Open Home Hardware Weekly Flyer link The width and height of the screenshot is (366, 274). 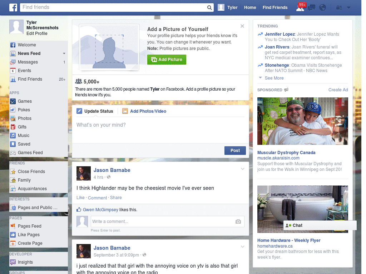(289, 240)
